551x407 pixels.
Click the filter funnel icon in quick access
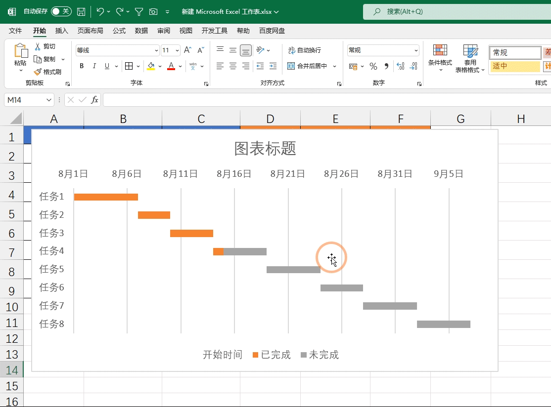pyautogui.click(x=139, y=12)
